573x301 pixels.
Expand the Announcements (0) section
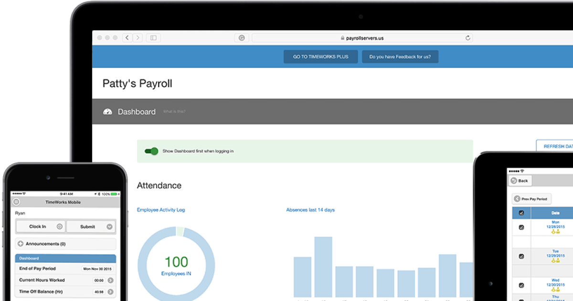[66, 244]
